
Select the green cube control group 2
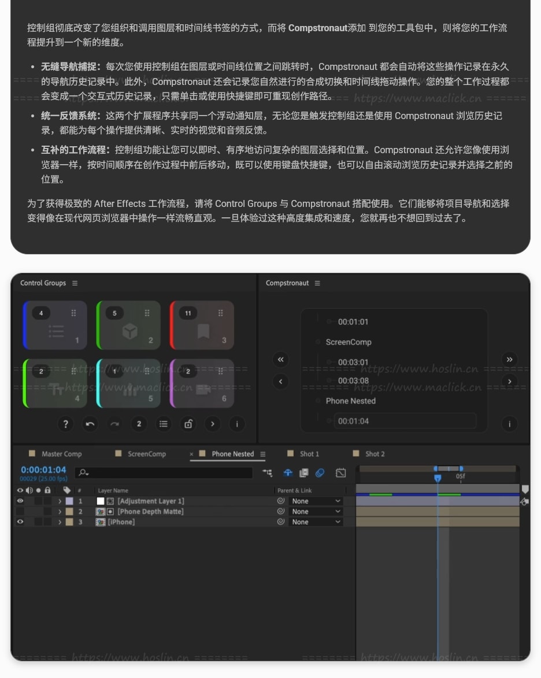pos(128,325)
